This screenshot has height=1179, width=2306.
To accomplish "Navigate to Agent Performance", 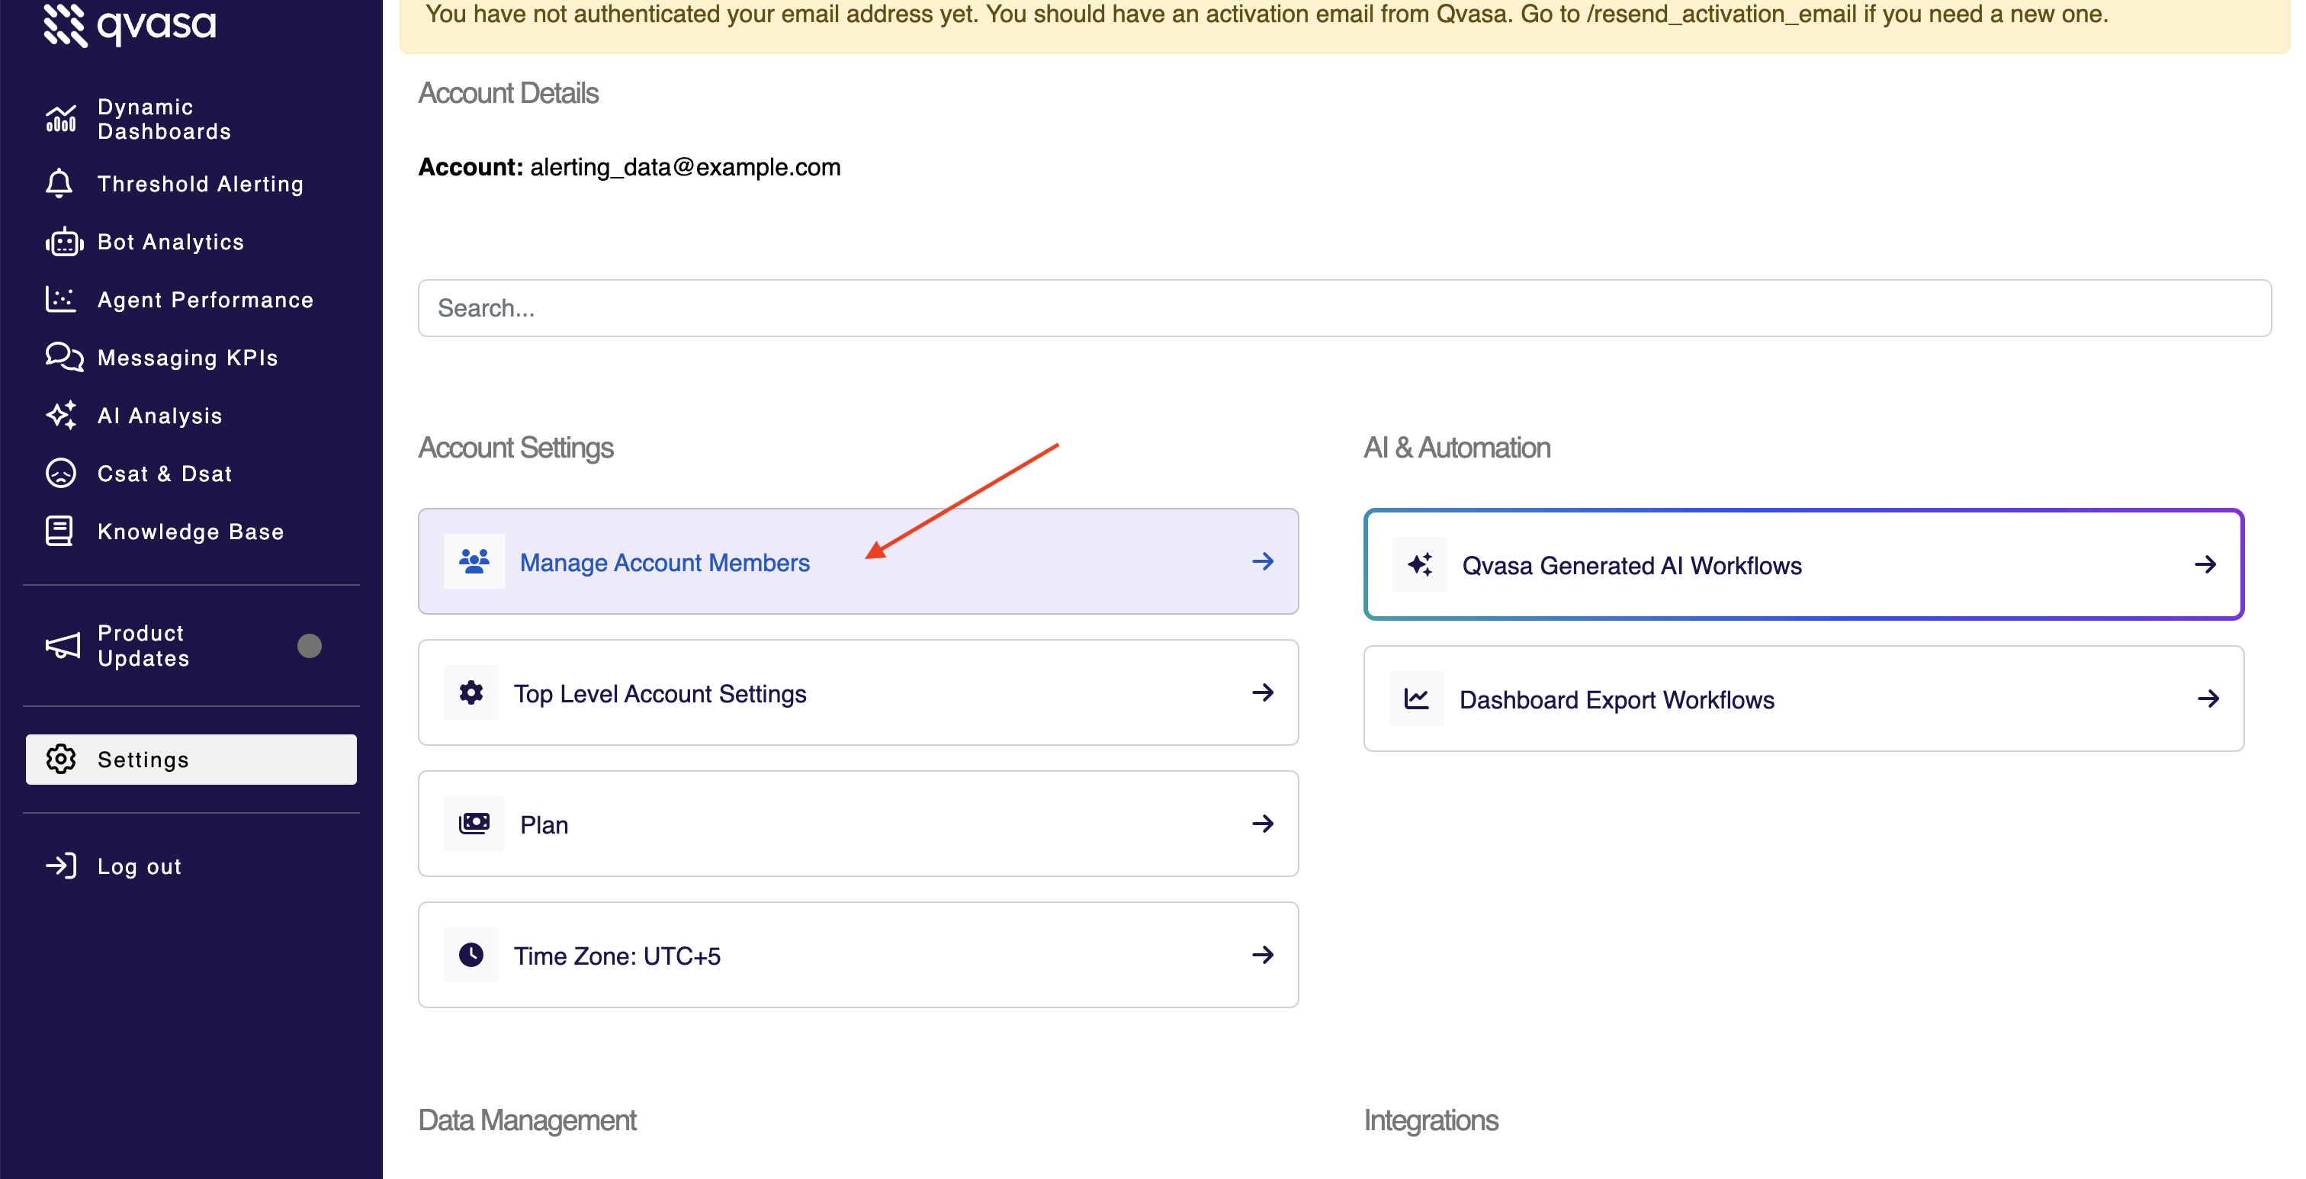I will [191, 300].
